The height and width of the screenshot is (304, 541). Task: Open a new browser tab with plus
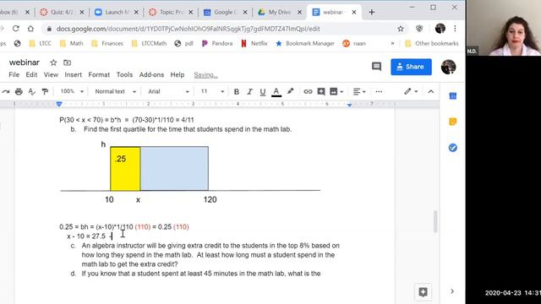click(x=372, y=12)
